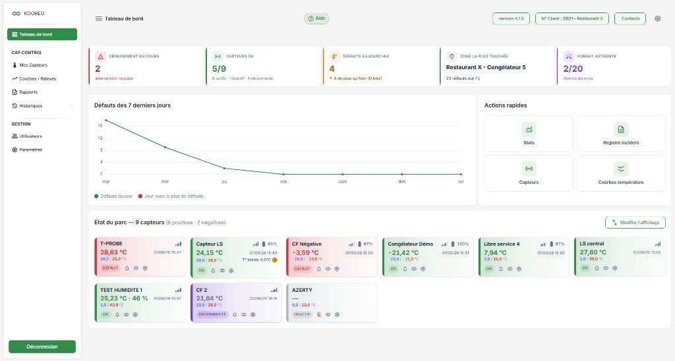The image size is (675, 361).
Task: Click the warning triangle icon on Dépassement en cours
Action: [x=100, y=57]
